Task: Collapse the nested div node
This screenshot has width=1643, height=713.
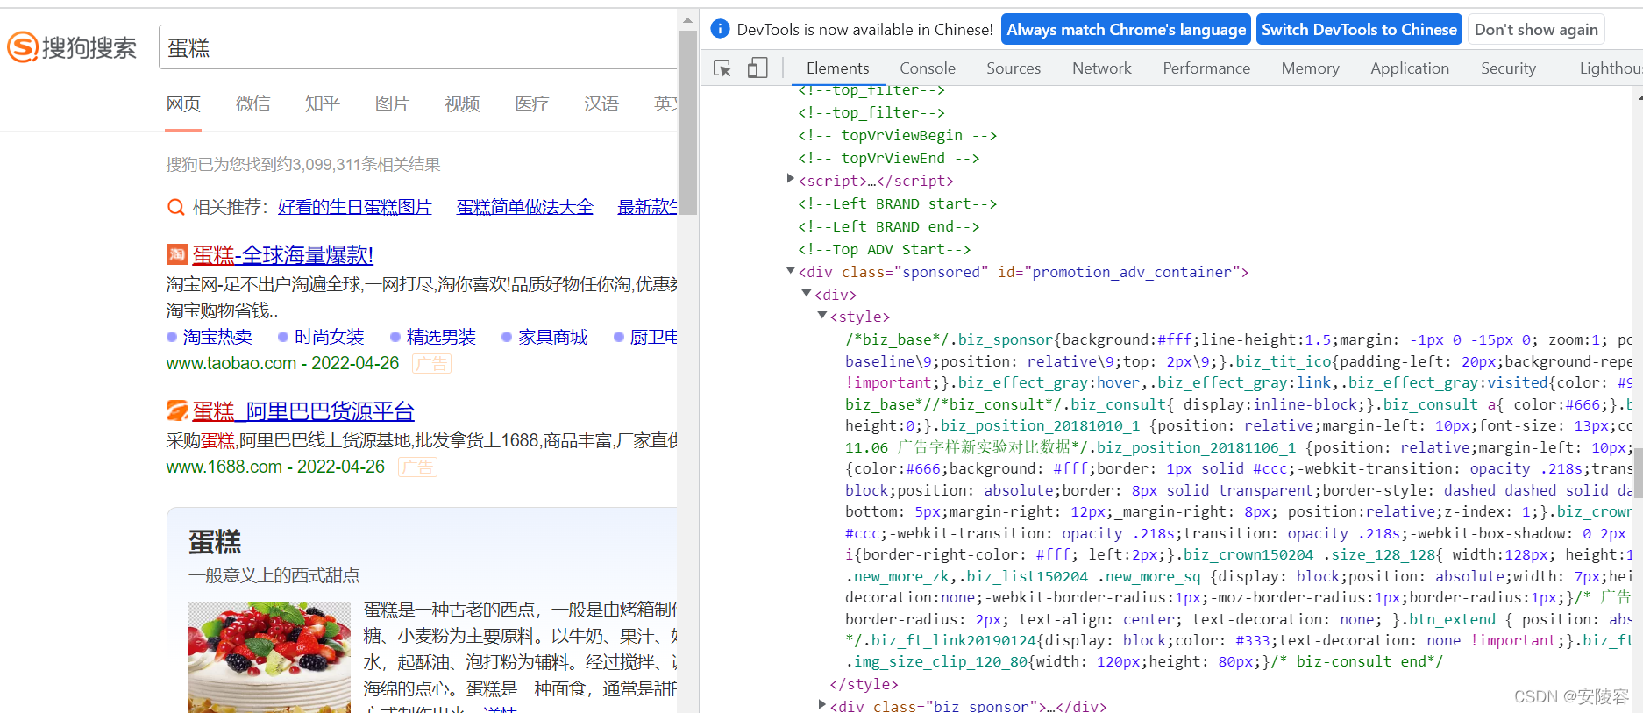Action: click(x=807, y=294)
